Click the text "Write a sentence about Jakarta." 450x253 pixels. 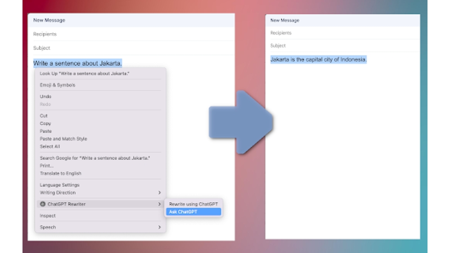[77, 63]
